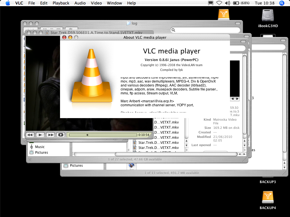Select Music in the Finder sidebar

40,147
